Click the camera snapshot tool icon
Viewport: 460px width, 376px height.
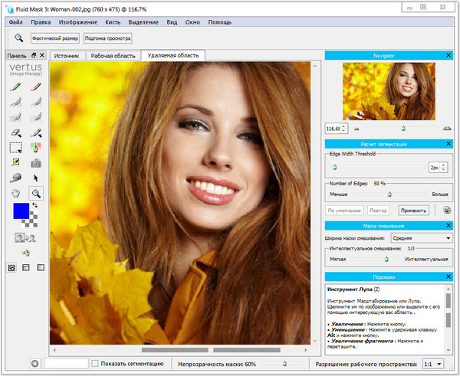(35, 162)
